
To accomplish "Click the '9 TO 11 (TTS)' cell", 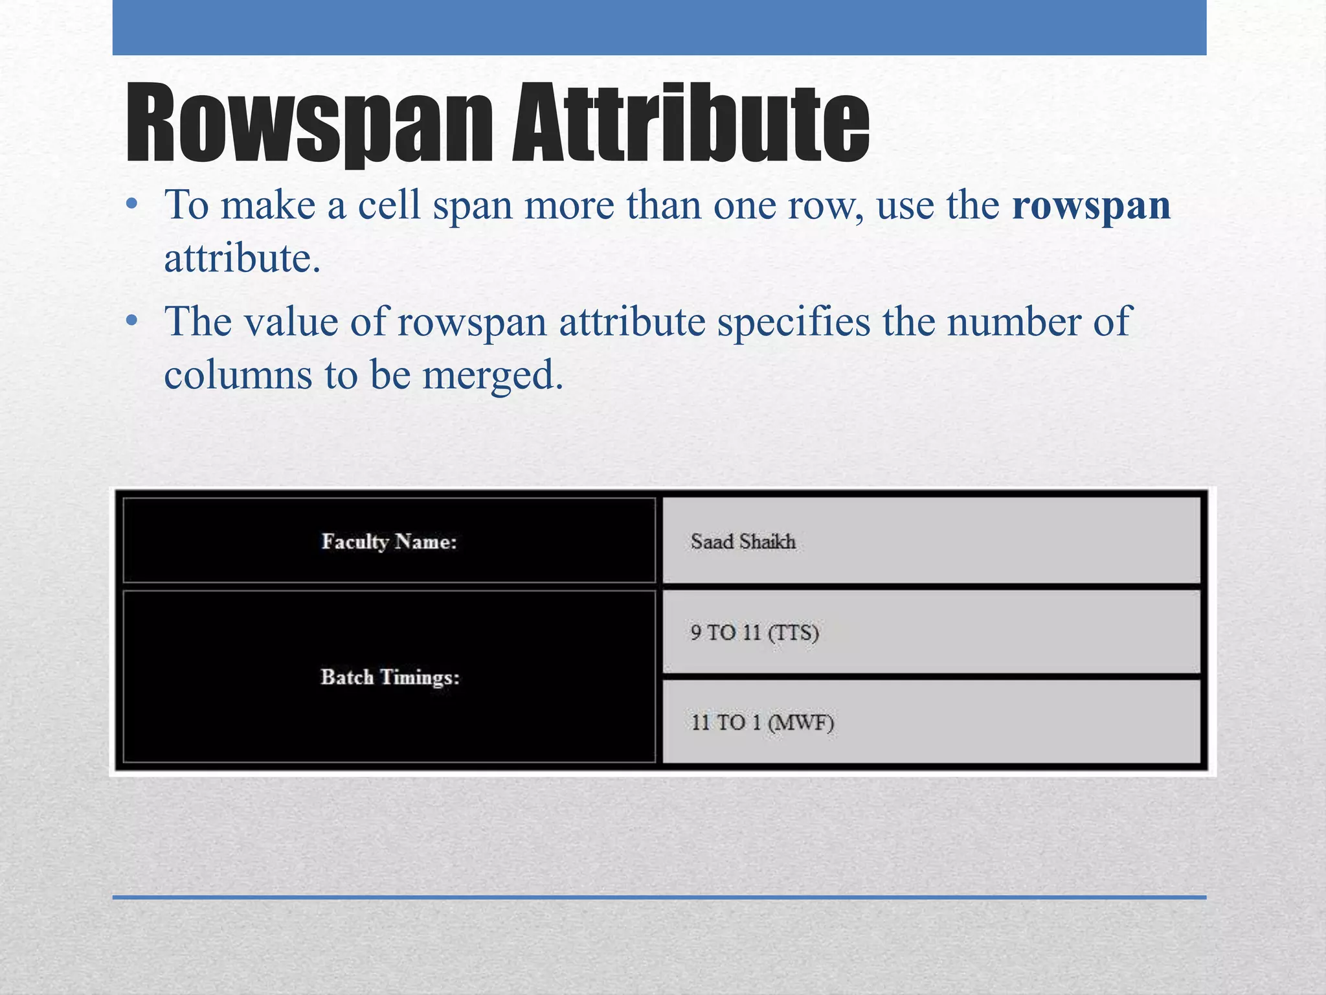I will (x=932, y=632).
